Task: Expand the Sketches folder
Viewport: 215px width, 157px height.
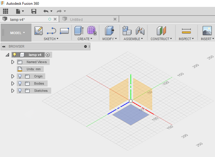Action: tap(13, 91)
